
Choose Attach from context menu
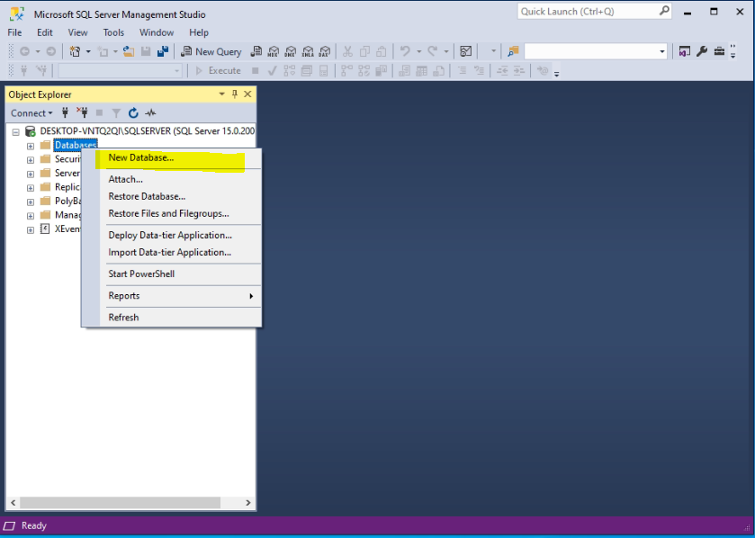171,180
